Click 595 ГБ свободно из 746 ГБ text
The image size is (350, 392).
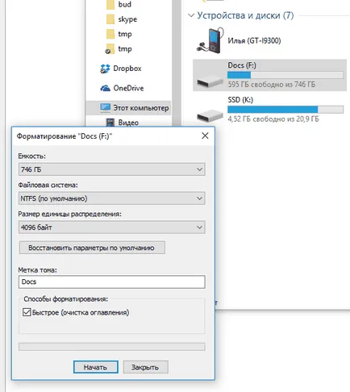pos(272,85)
